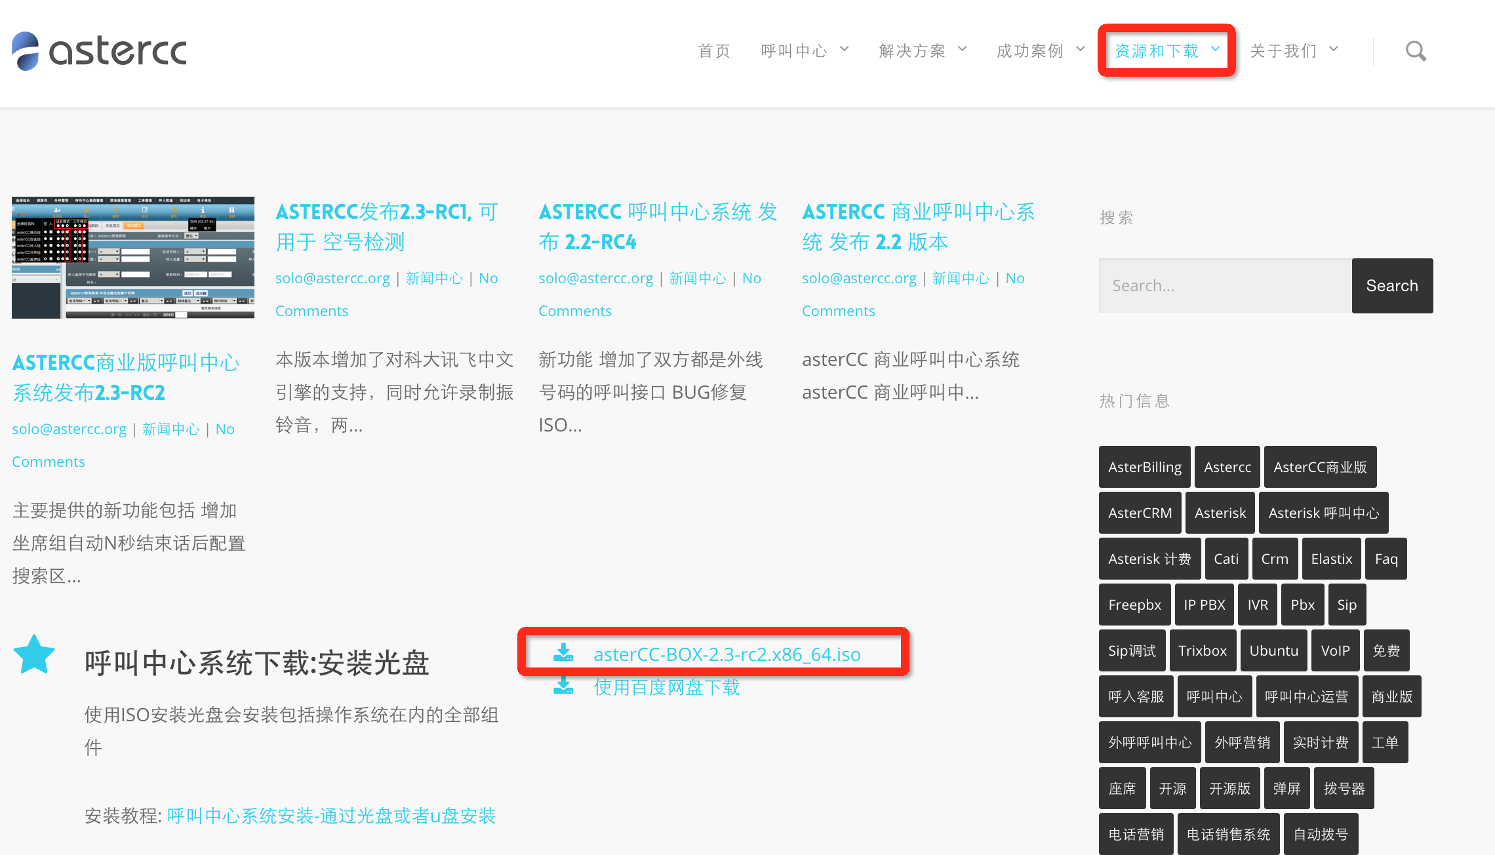The width and height of the screenshot is (1495, 855).
Task: Open 使用百度网盘下载 link
Action: click(667, 687)
